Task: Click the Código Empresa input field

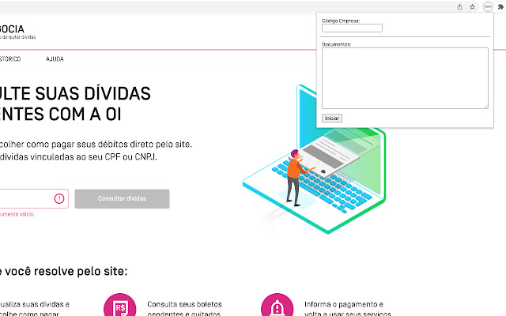Action: pyautogui.click(x=352, y=28)
